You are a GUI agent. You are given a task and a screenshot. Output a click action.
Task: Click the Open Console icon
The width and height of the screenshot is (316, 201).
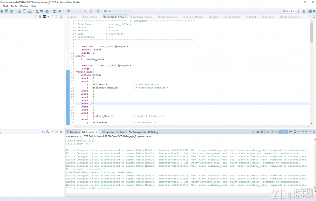pyautogui.click(x=302, y=132)
